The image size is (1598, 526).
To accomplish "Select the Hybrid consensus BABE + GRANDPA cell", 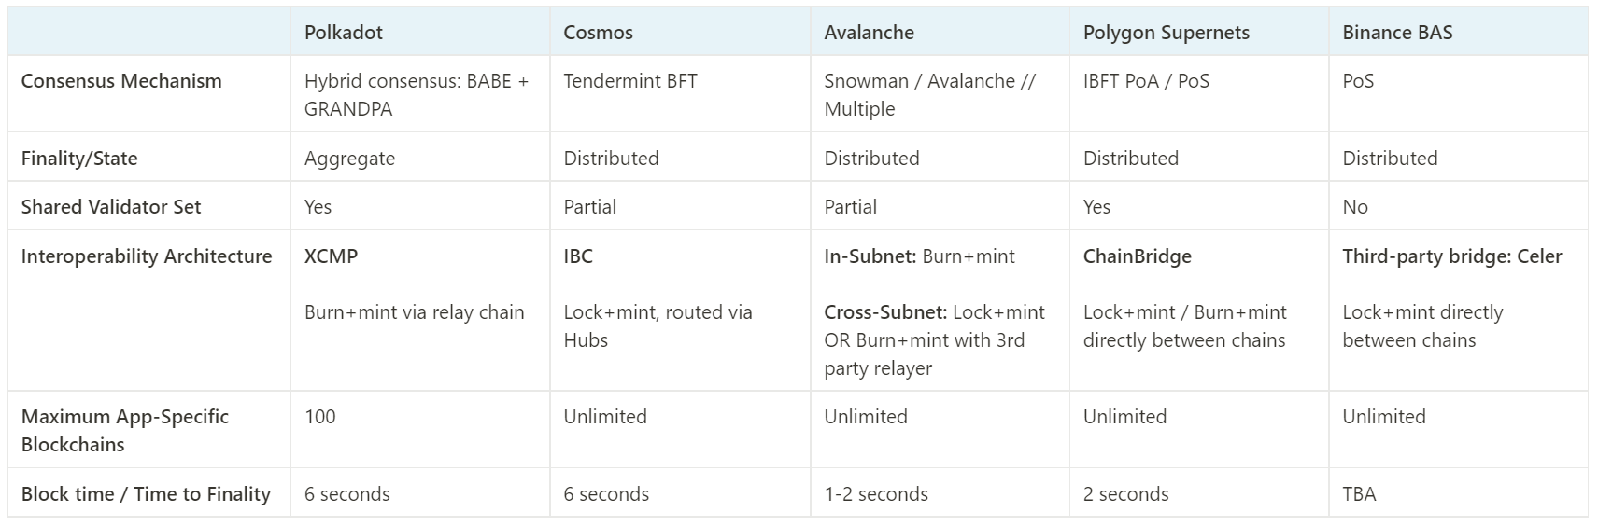I will click(x=416, y=94).
